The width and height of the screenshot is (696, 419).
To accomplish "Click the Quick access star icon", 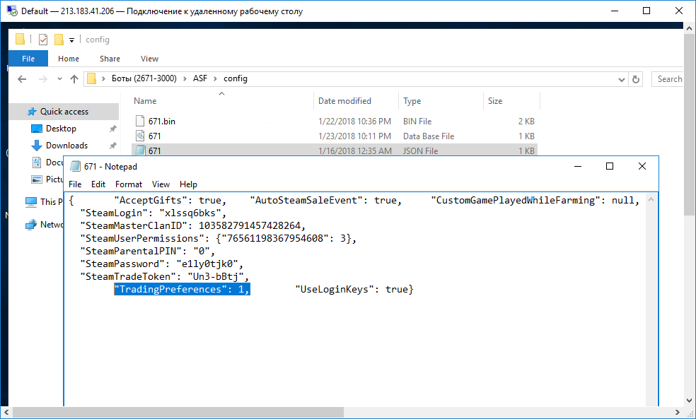I will pyautogui.click(x=32, y=112).
